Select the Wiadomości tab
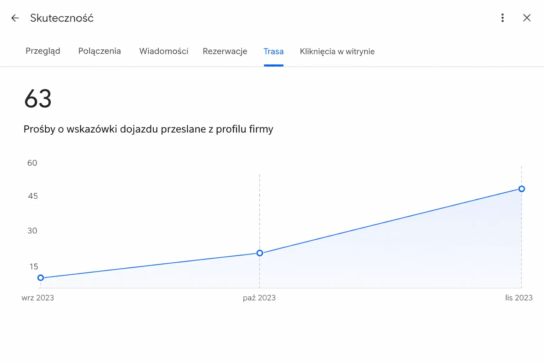544x362 pixels. tap(164, 51)
